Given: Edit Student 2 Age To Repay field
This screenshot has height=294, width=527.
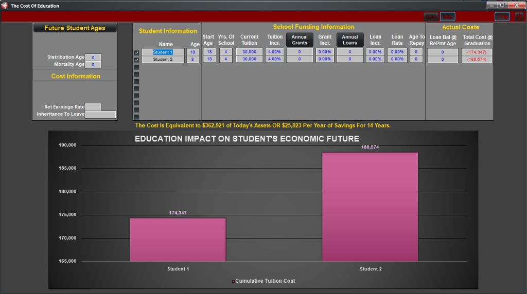Looking at the screenshot, I should pyautogui.click(x=416, y=59).
